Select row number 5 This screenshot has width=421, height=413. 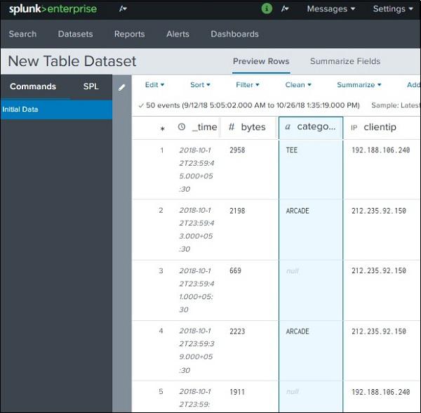pos(161,391)
